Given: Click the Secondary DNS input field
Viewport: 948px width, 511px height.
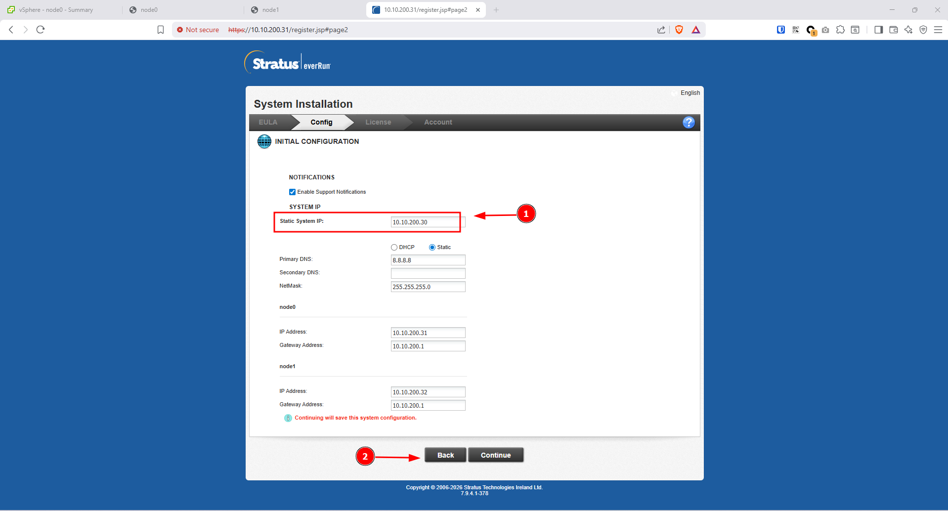Looking at the screenshot, I should (428, 273).
